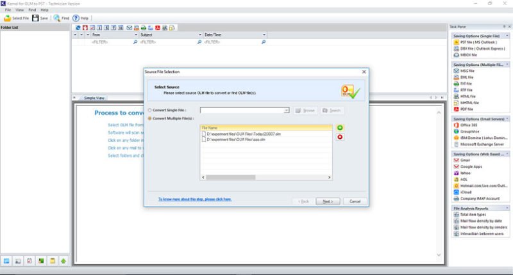Check the Today(2)0007.olm file checkbox

pos(204,134)
